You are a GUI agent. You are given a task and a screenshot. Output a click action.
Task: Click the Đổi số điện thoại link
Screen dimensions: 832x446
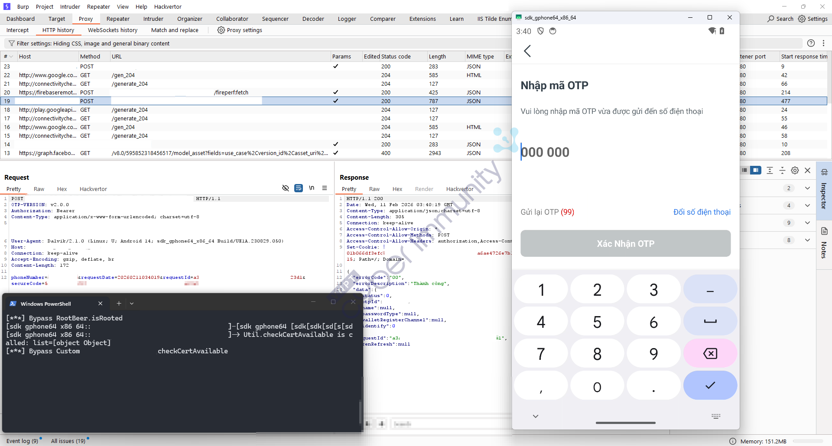(x=702, y=212)
